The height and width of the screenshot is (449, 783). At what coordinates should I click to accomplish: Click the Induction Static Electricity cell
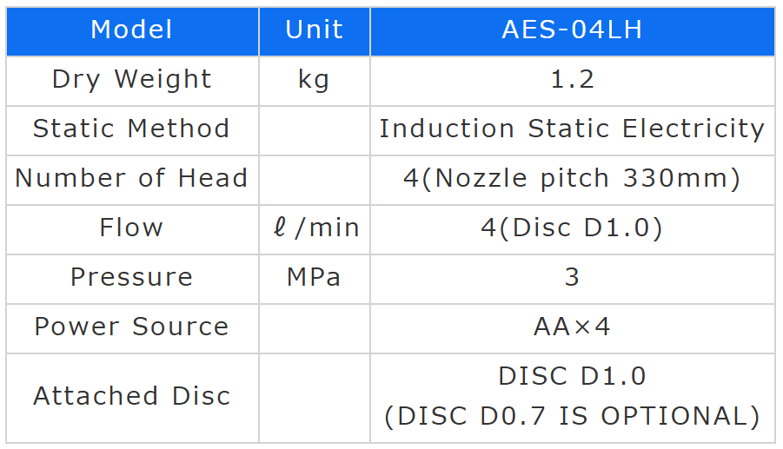pyautogui.click(x=572, y=129)
